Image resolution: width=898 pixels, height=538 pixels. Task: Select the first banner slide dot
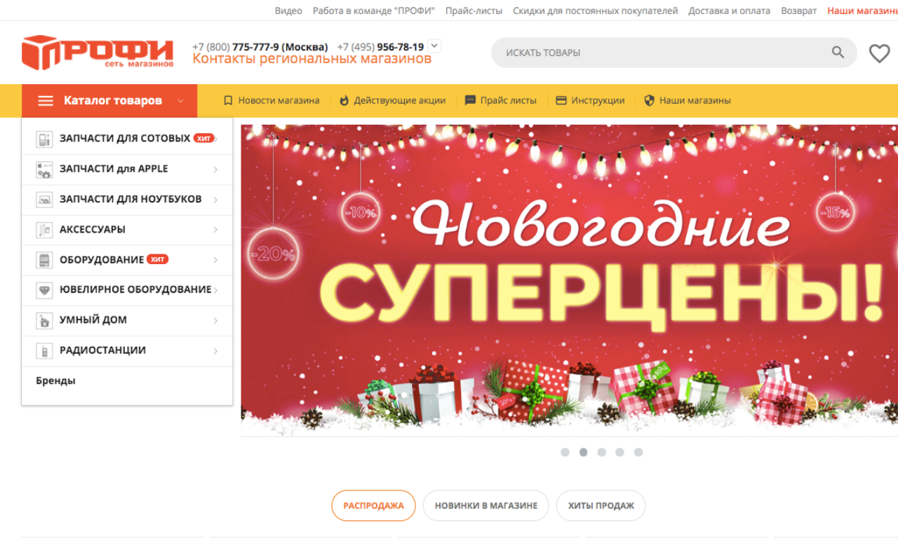coord(565,453)
